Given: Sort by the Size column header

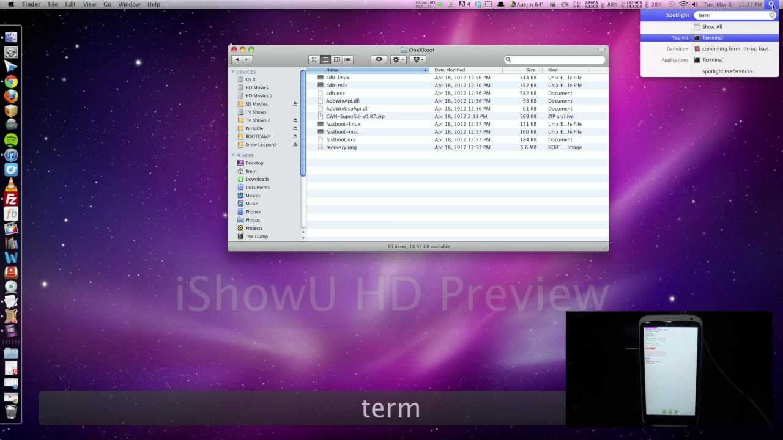Looking at the screenshot, I should (524, 70).
